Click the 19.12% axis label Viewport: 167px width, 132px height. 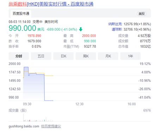click(x=145, y=64)
